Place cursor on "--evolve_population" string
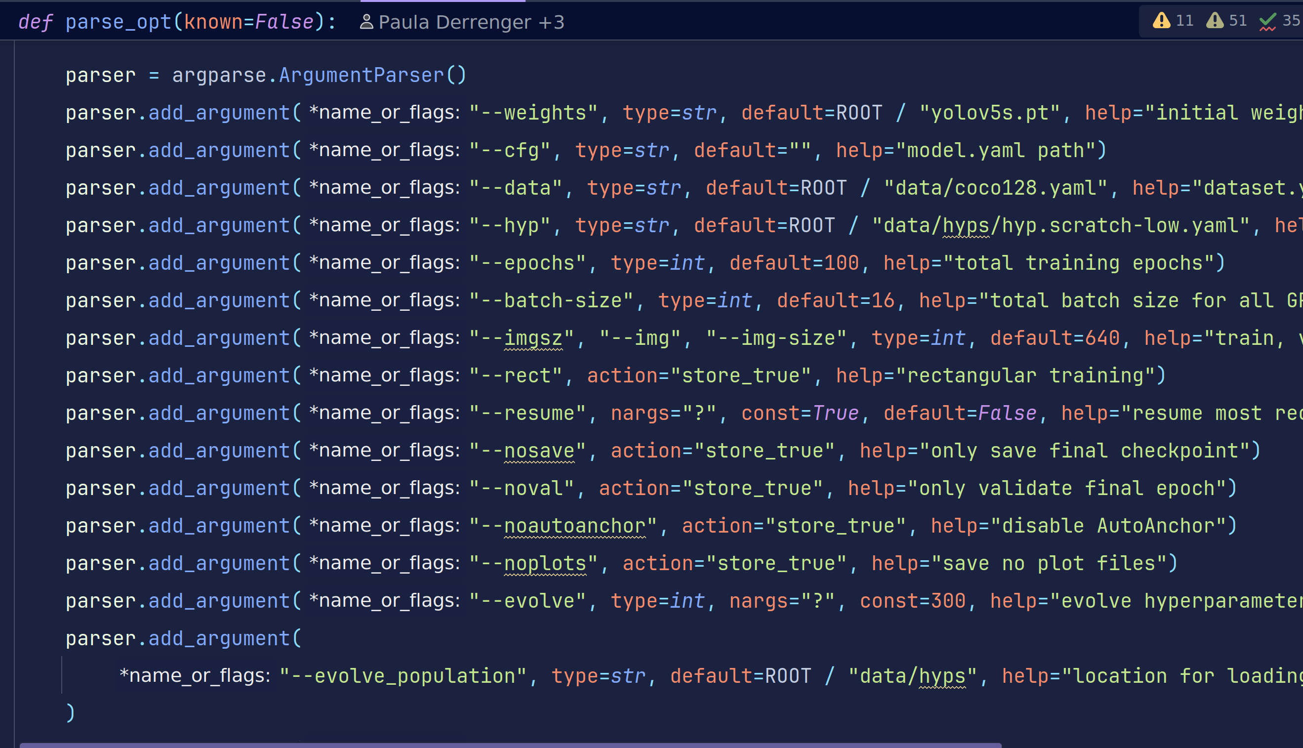 point(403,675)
